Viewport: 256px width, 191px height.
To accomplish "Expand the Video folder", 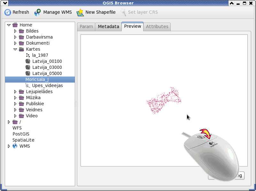I will 15,116.
